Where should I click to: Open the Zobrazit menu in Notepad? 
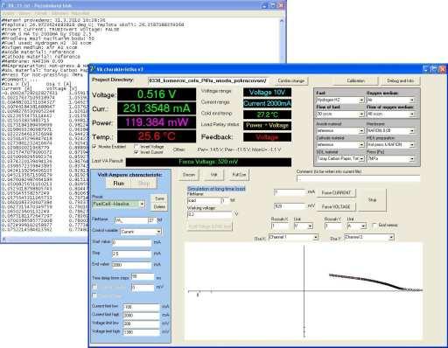59,13
